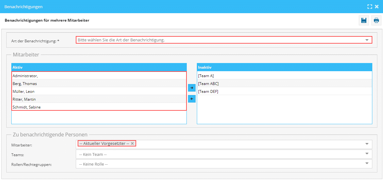This screenshot has width=383, height=180.
Task: Click left arrow to move entry to Aktiv
Action: coord(191,99)
